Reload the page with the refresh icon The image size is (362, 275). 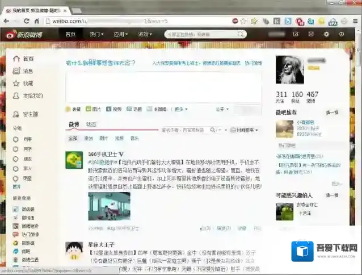coord(27,21)
